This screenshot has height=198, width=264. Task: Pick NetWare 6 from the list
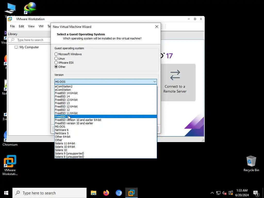point(105,130)
